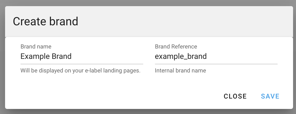
Task: Focus the Brand Reference input field
Action: click(x=216, y=56)
